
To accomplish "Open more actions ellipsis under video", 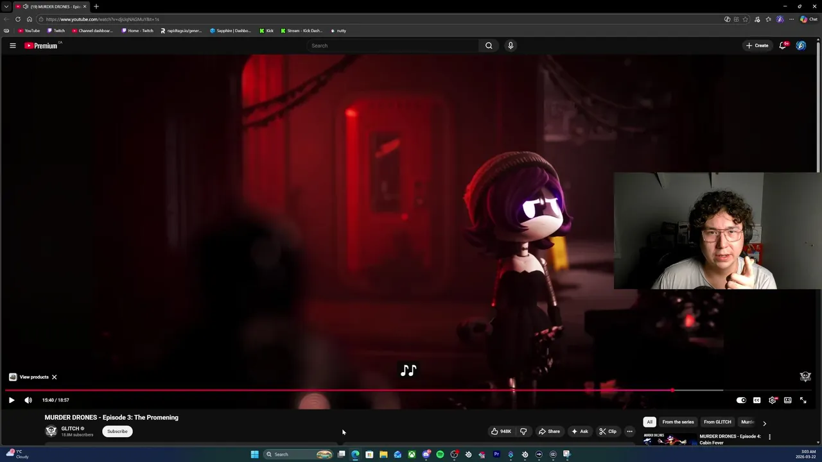I will (x=629, y=431).
